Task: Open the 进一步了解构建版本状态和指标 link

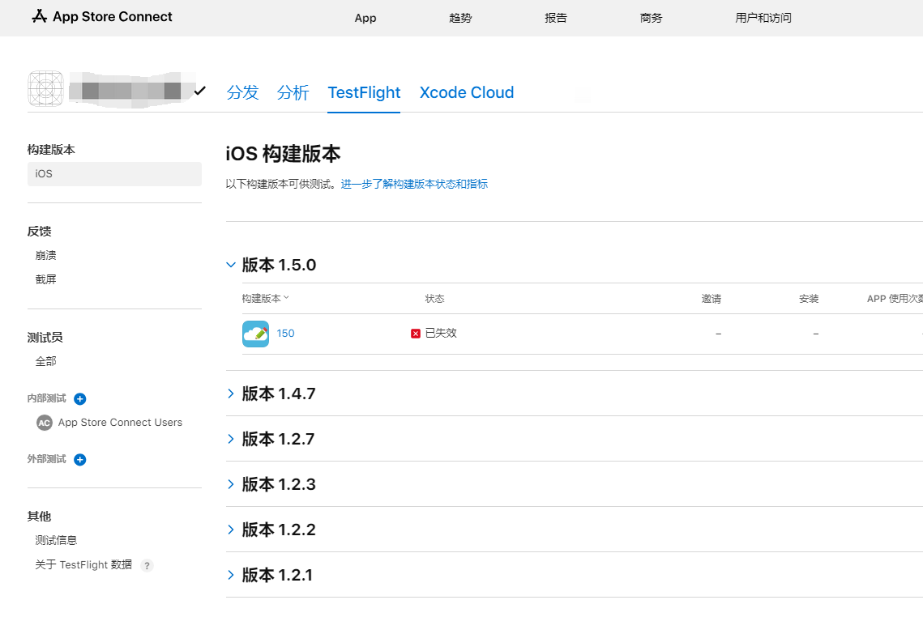Action: click(414, 184)
